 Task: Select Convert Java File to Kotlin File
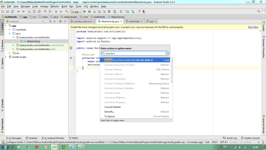click(129, 60)
